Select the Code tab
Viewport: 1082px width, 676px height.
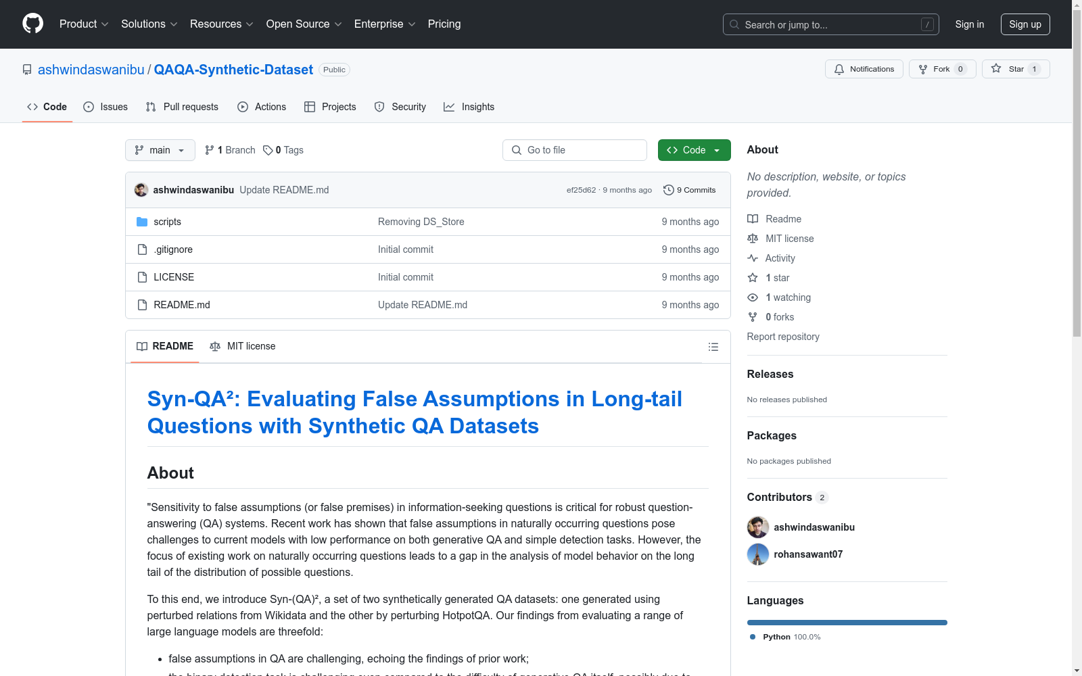point(47,107)
